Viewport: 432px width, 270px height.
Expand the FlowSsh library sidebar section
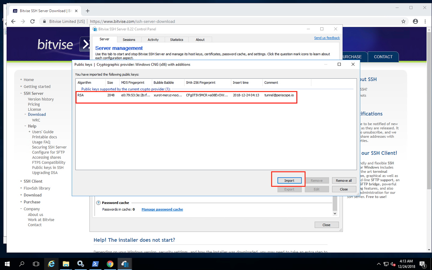click(21, 188)
